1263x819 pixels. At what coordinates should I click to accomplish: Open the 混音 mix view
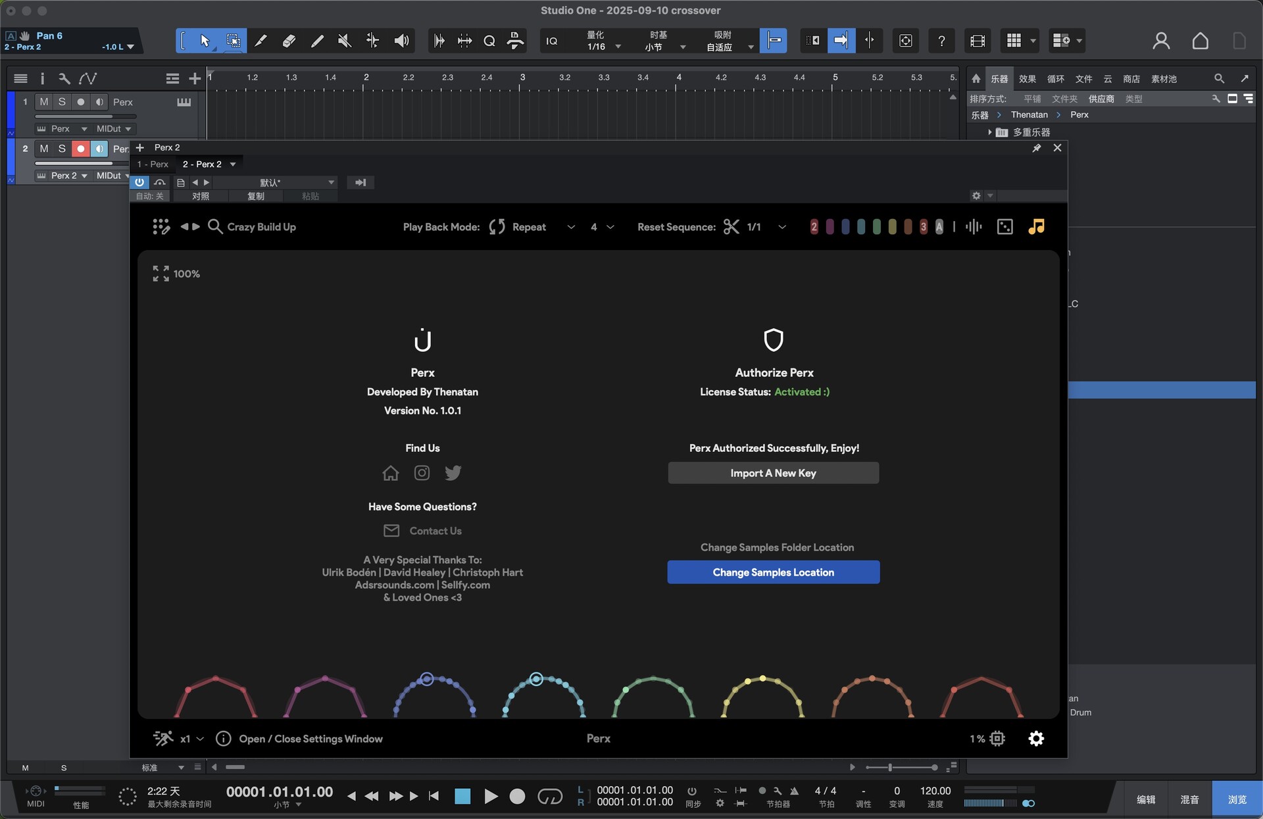pos(1189,799)
